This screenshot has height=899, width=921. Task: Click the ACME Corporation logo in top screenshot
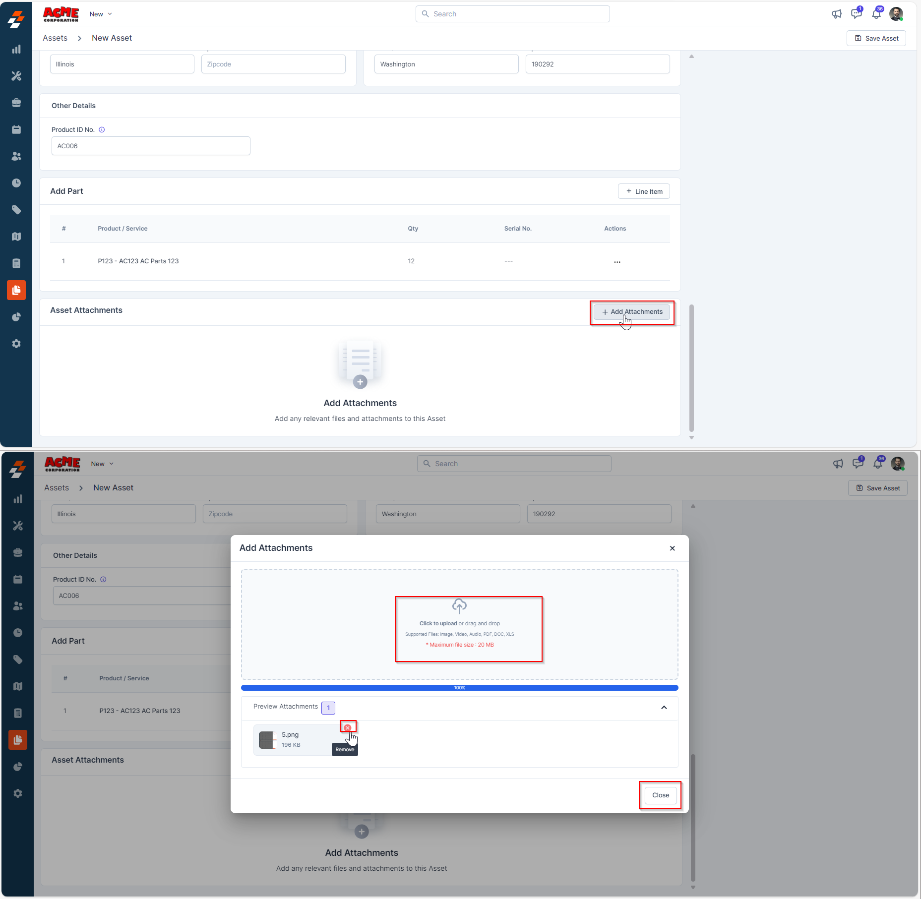61,14
